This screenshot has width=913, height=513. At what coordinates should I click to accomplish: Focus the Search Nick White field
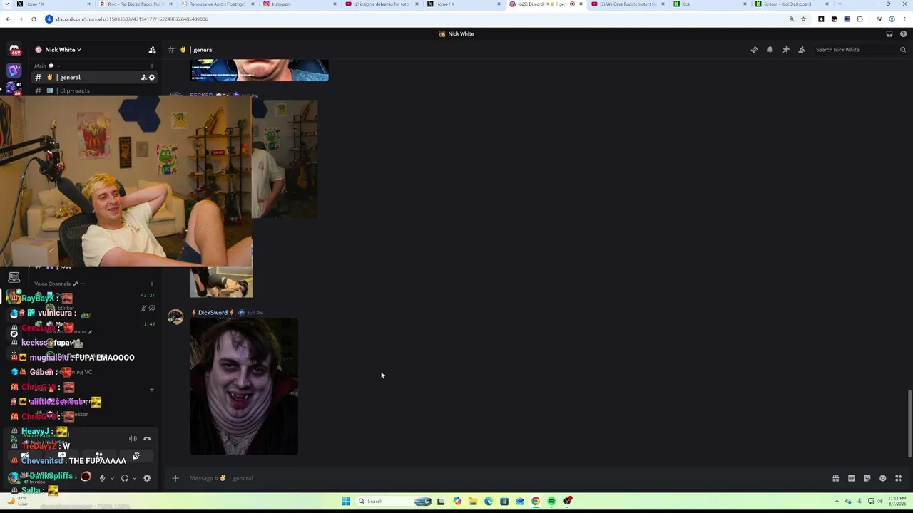tap(860, 50)
